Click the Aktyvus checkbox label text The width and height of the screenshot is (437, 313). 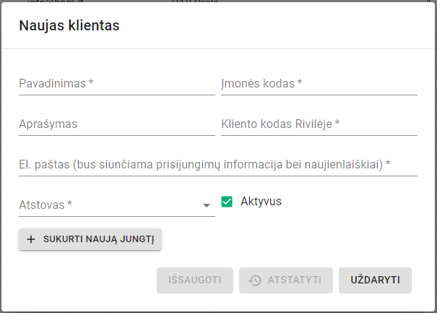(261, 201)
